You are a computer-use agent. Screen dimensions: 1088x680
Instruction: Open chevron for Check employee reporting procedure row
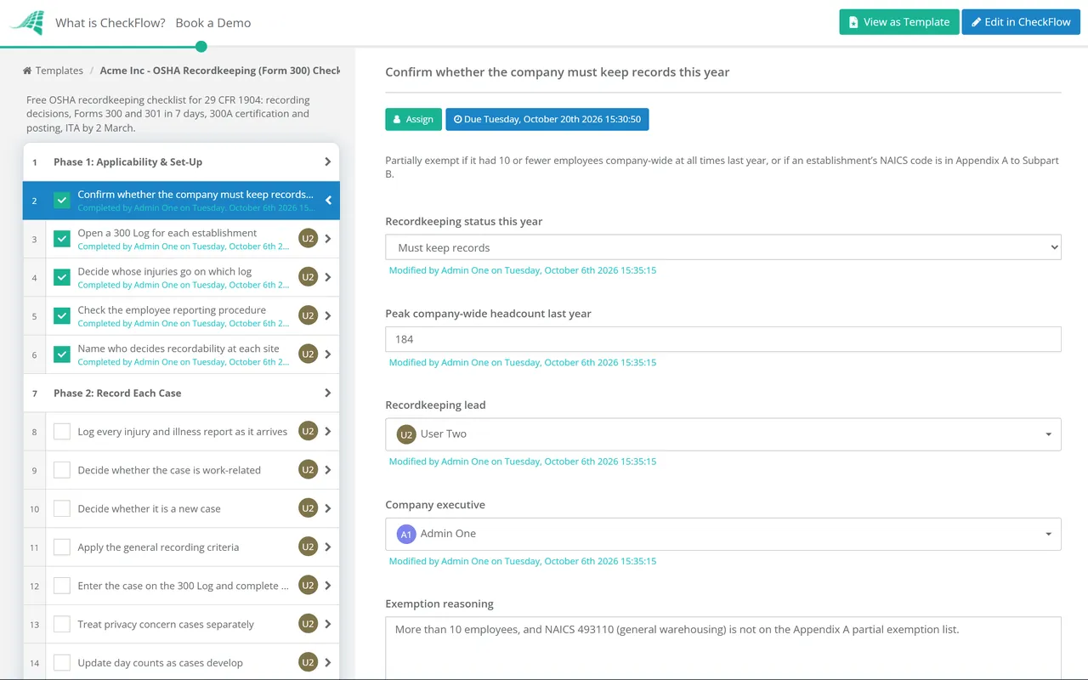(328, 315)
